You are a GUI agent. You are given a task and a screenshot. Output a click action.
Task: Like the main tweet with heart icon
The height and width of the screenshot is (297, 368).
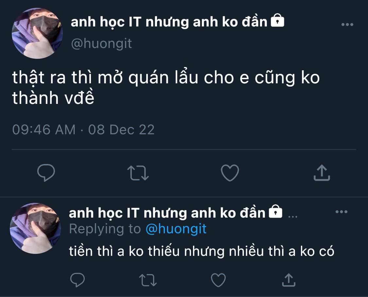[230, 173]
